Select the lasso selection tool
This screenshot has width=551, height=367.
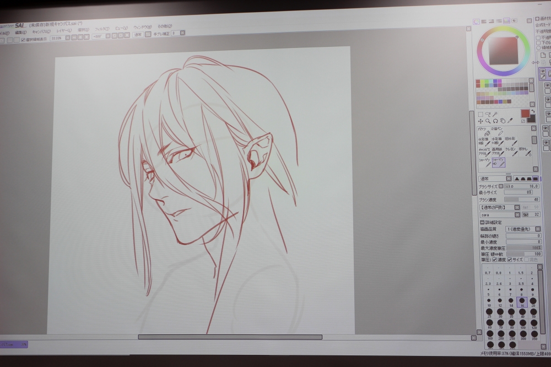[x=488, y=114]
